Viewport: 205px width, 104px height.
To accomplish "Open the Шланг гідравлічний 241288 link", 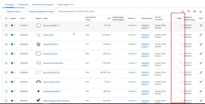I will (x=53, y=63).
